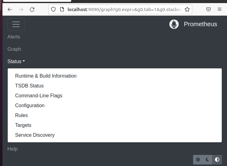Open TSDB Status page
This screenshot has width=227, height=166.
point(29,86)
